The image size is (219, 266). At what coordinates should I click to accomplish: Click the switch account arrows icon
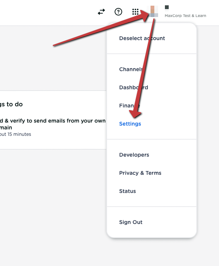pyautogui.click(x=101, y=12)
